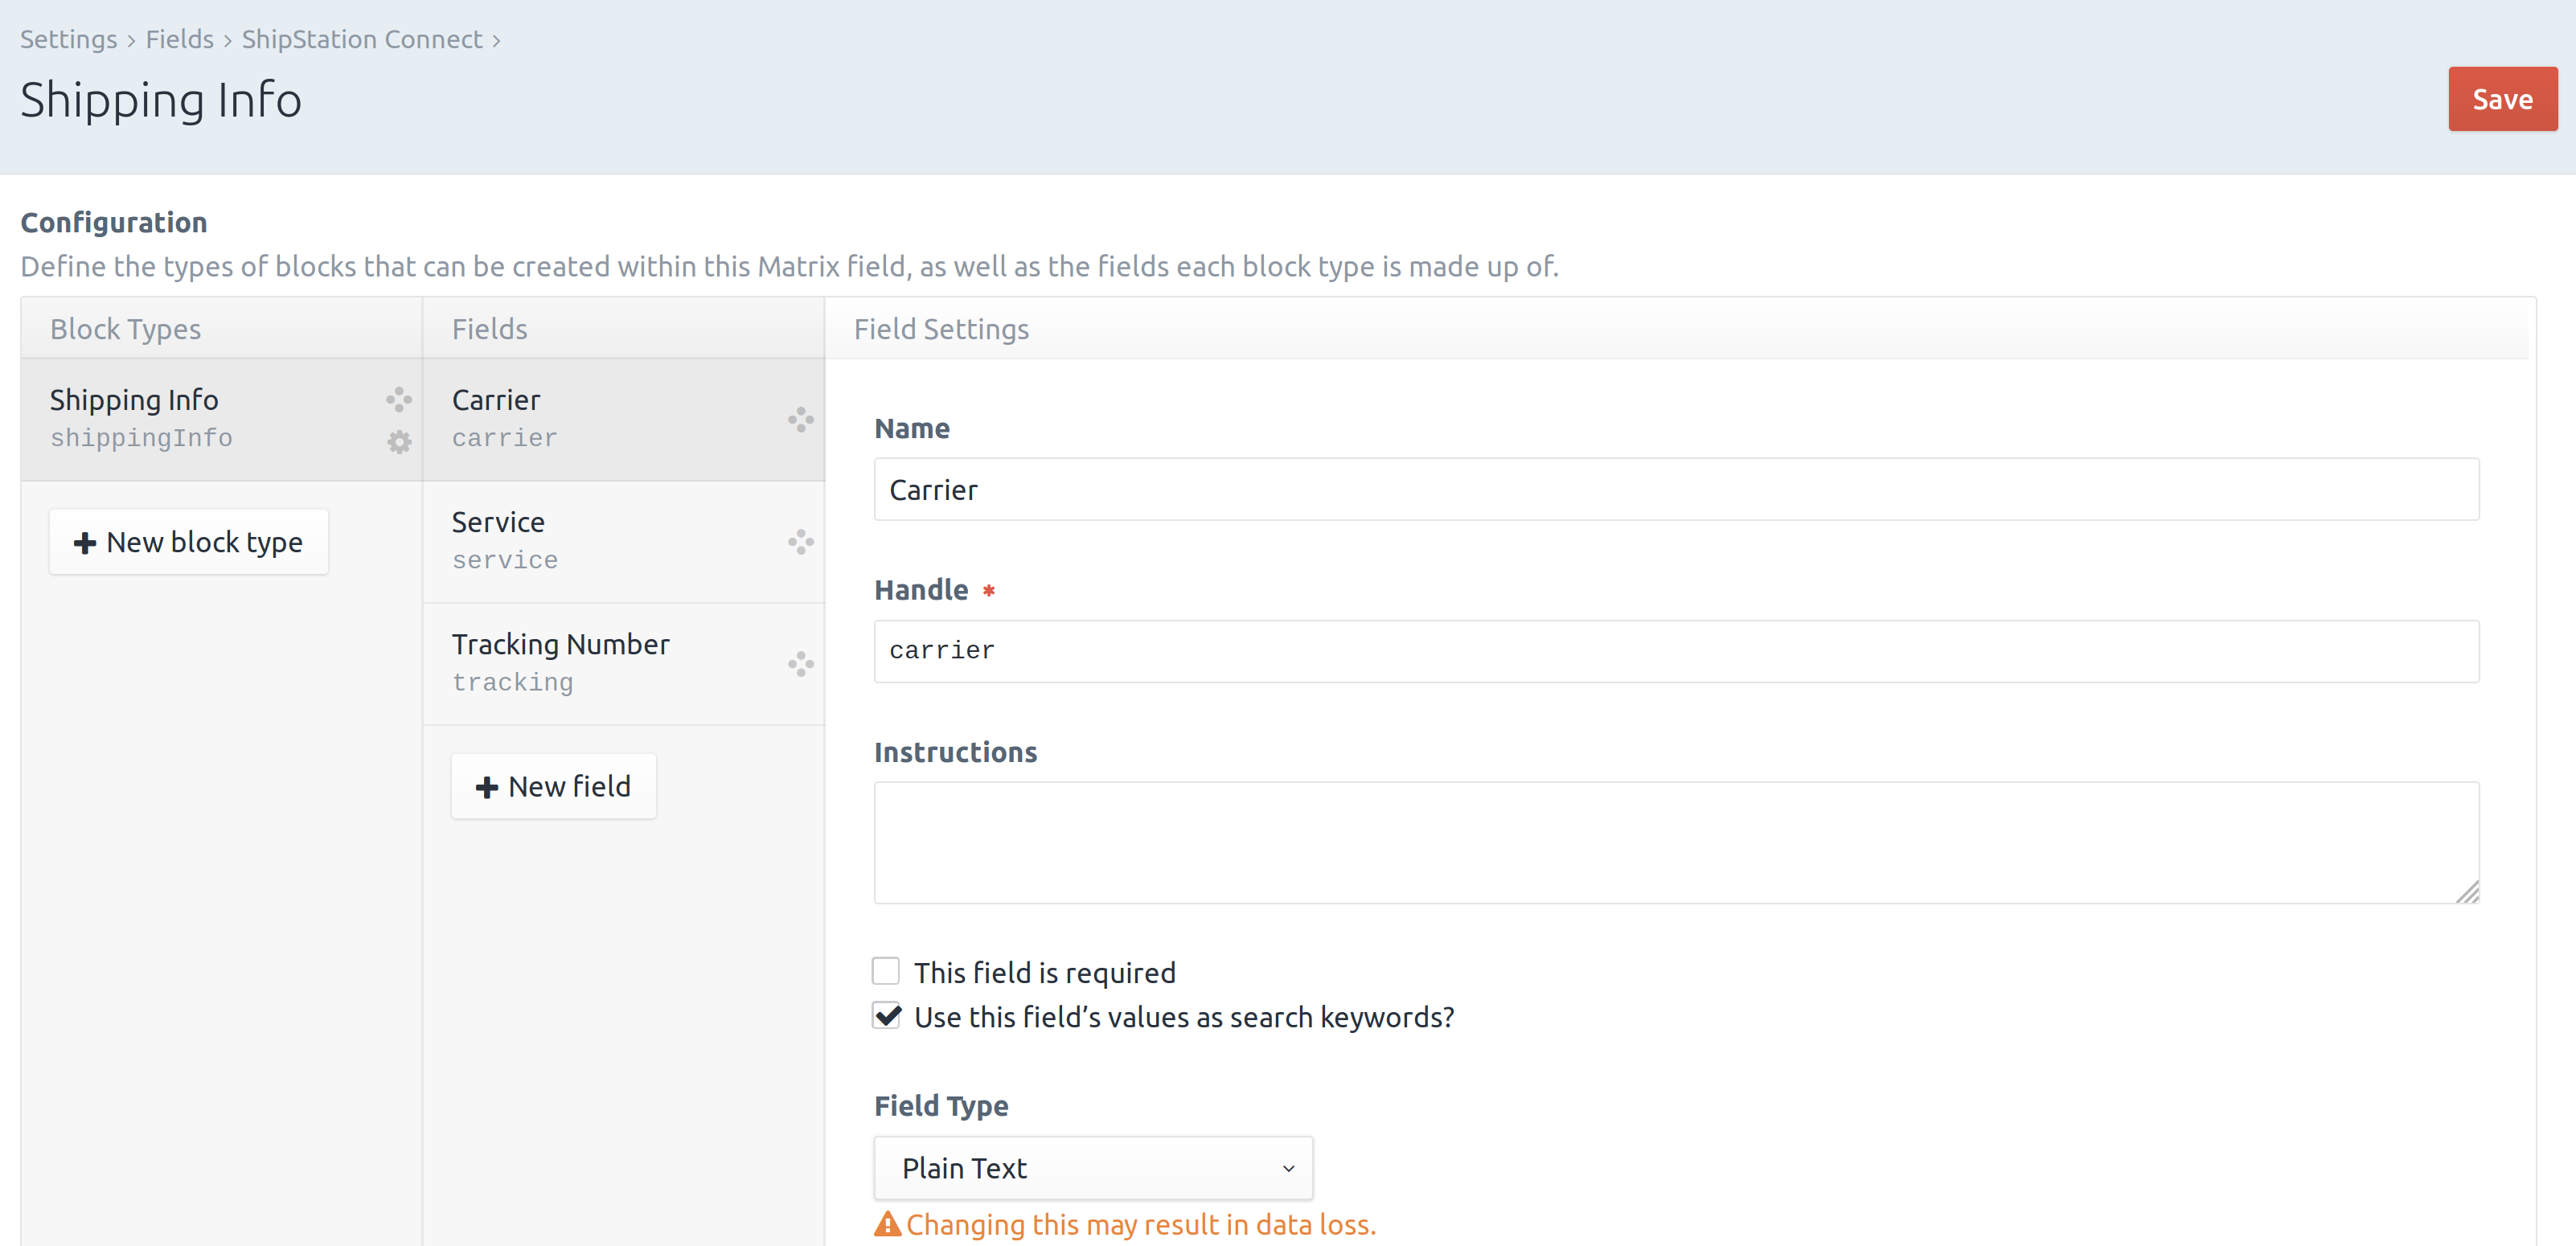The height and width of the screenshot is (1246, 2576).
Task: Focus the Instructions text area
Action: pos(1676,842)
